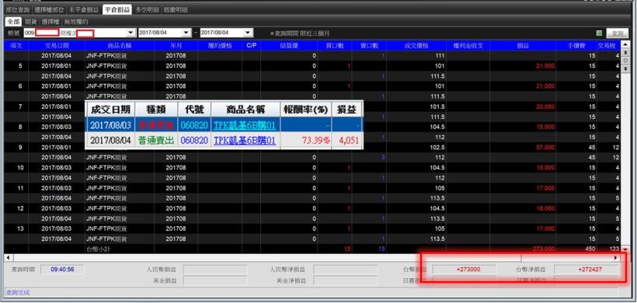Open the 未平倉損益 tab
Image resolution: width=637 pixels, height=303 pixels.
(85, 10)
